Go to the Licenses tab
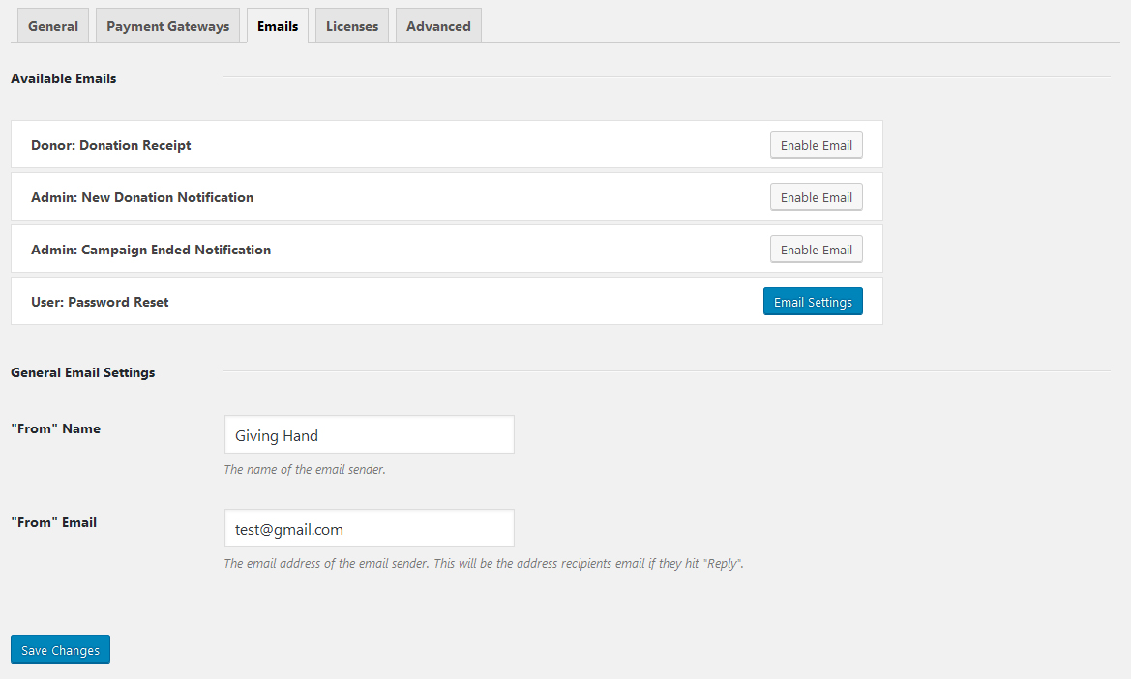 (352, 26)
